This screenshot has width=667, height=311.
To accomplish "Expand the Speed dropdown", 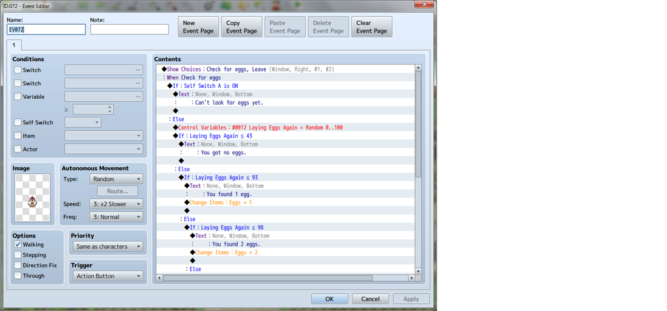I will tap(117, 204).
